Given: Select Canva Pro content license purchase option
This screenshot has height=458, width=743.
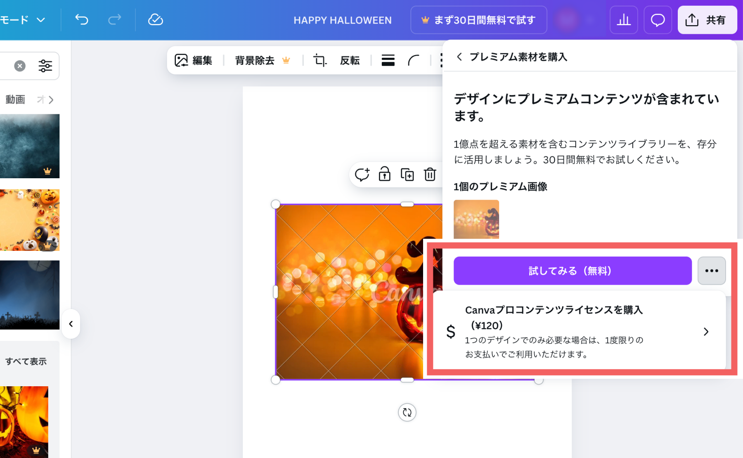Looking at the screenshot, I should click(579, 331).
